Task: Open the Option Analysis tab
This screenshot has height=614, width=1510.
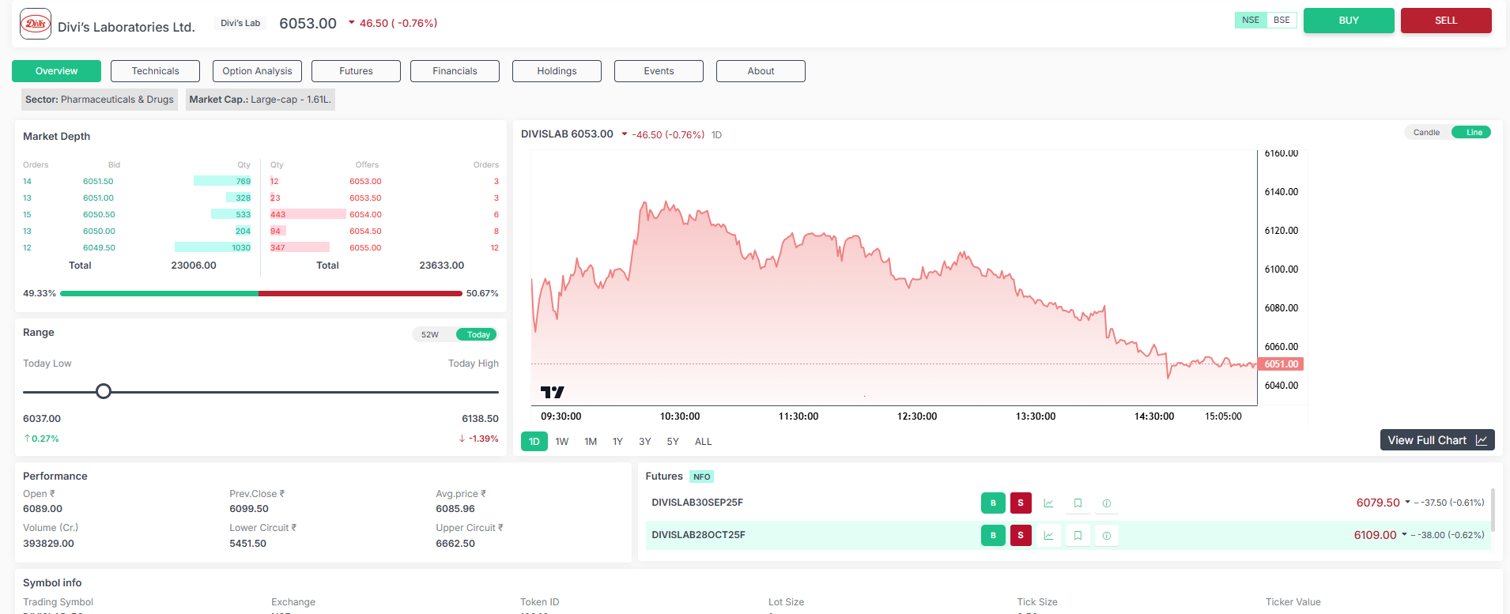Action: (257, 71)
